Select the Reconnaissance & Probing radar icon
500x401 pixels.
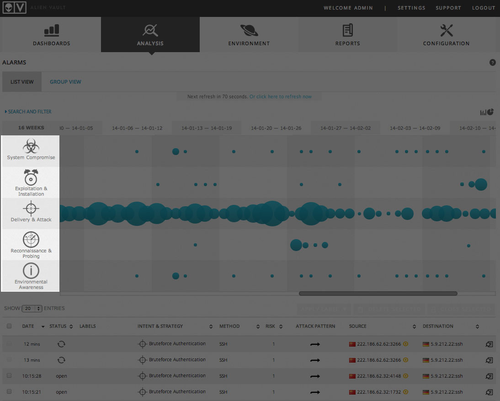pos(30,240)
